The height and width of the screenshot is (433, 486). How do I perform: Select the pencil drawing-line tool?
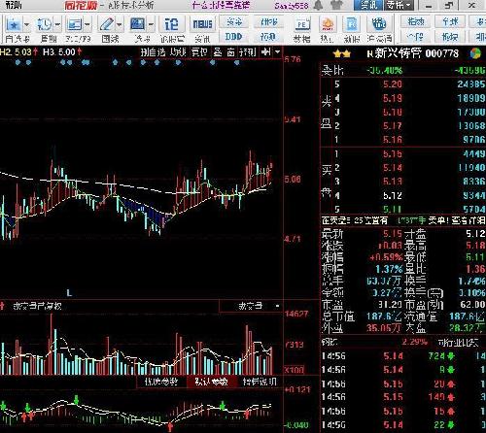[x=107, y=24]
